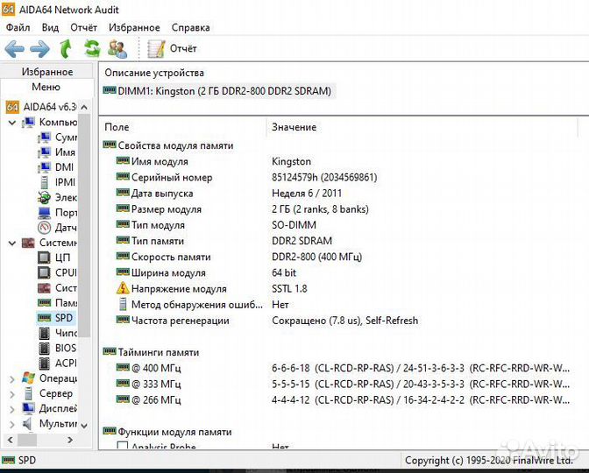Click the SPD status bar entry

(x=18, y=461)
